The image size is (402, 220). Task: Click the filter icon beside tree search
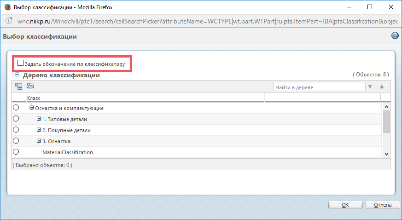[x=370, y=87]
